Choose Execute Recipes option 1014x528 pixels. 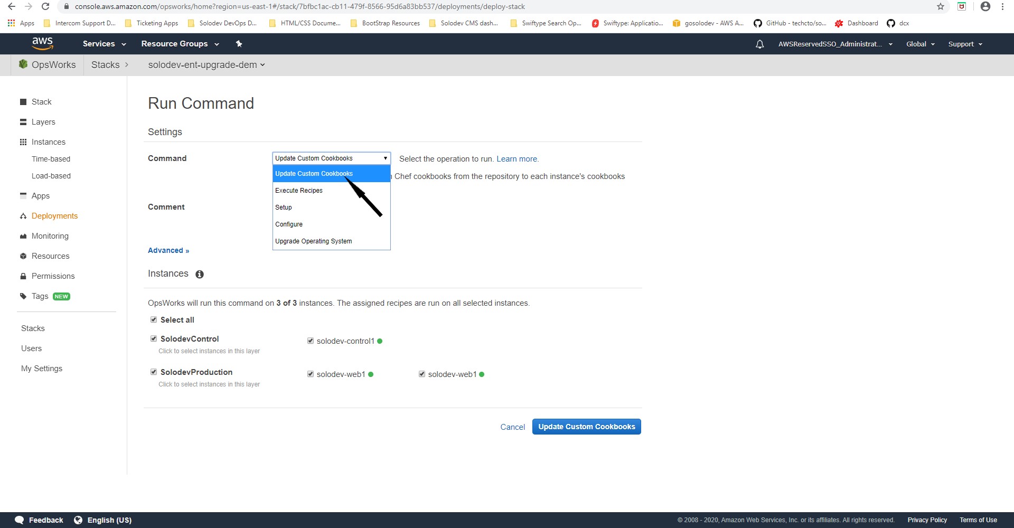(331, 191)
